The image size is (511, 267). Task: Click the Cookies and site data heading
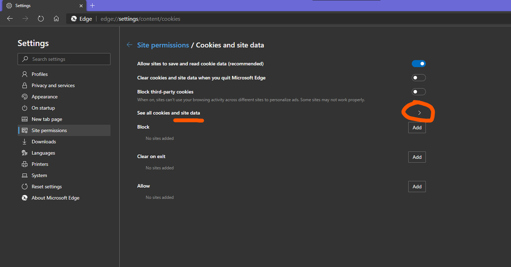[x=230, y=45]
